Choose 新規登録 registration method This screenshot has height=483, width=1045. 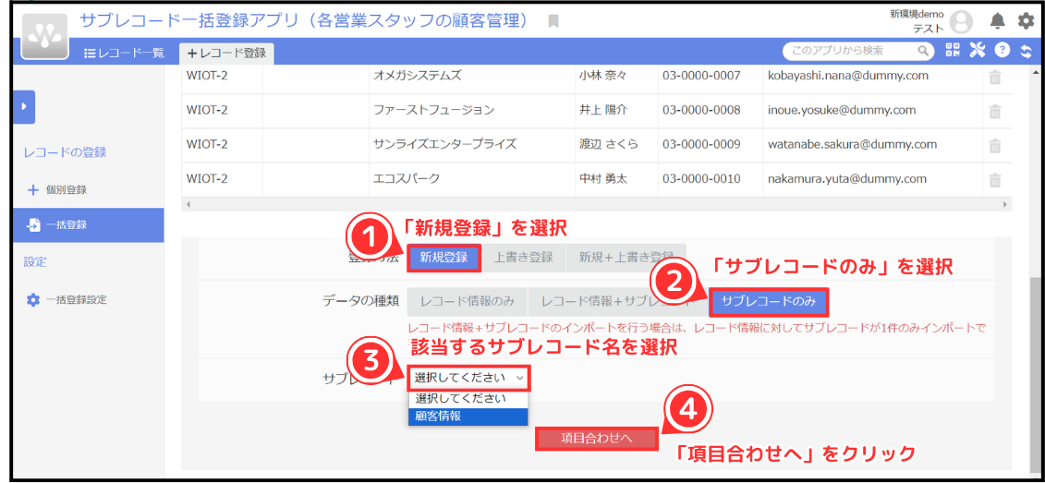click(444, 258)
